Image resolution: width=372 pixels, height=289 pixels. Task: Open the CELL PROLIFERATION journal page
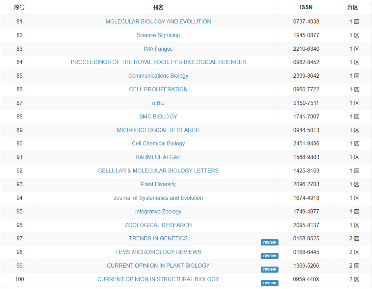158,89
